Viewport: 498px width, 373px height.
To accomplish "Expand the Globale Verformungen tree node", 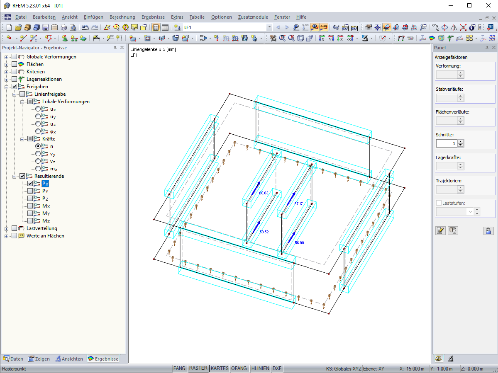I will point(7,57).
